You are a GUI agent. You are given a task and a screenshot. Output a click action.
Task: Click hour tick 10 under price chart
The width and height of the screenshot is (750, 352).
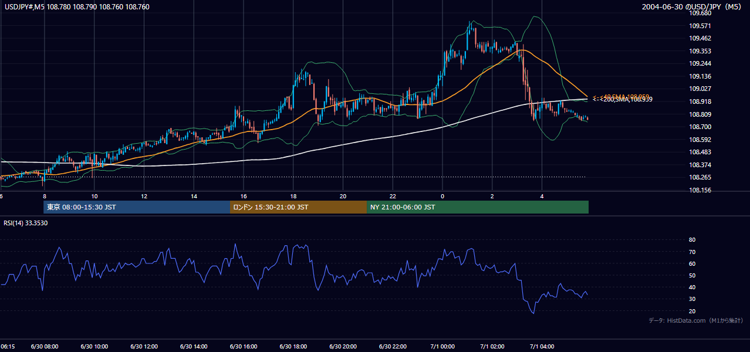point(94,196)
